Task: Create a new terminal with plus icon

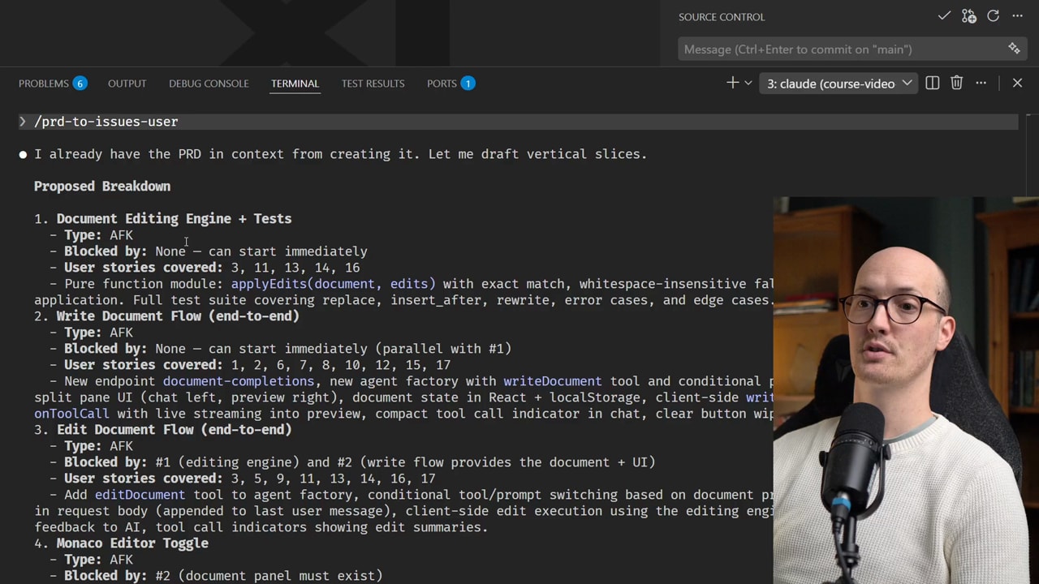Action: 732,83
